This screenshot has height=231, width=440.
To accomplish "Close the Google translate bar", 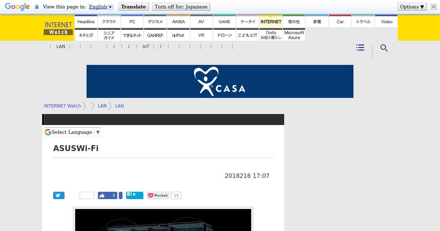I will pyautogui.click(x=433, y=7).
